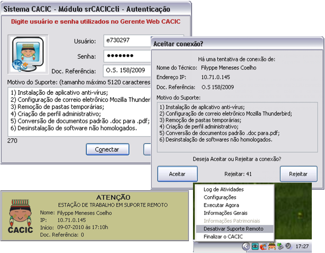Viewport: 325px width, 253px height.
Task: Click the "270" character counter
Action: 12,141
